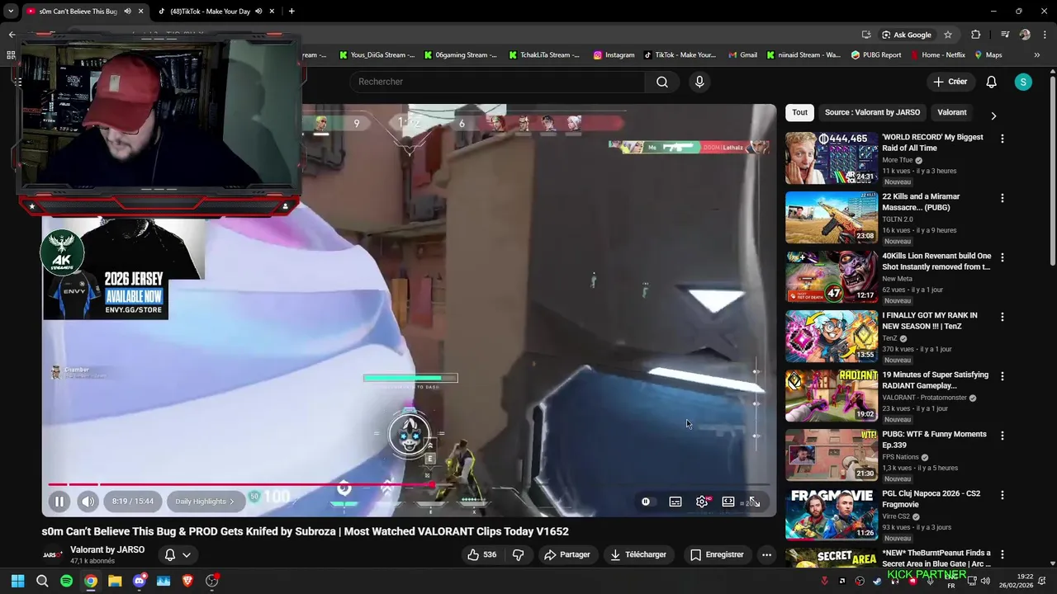The height and width of the screenshot is (594, 1057).
Task: Click the YouTube search magnifier button
Action: [662, 82]
